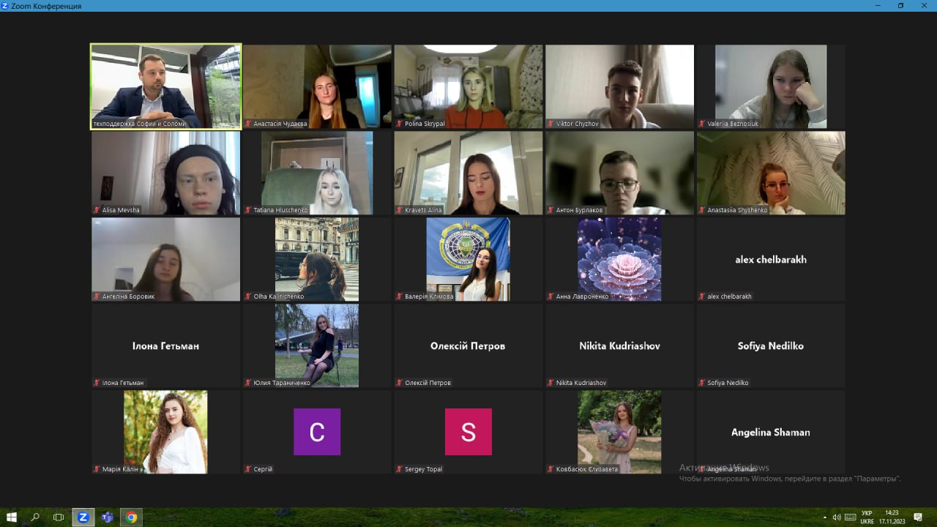
Task: Launch Google Chrome from the taskbar
Action: coord(132,517)
